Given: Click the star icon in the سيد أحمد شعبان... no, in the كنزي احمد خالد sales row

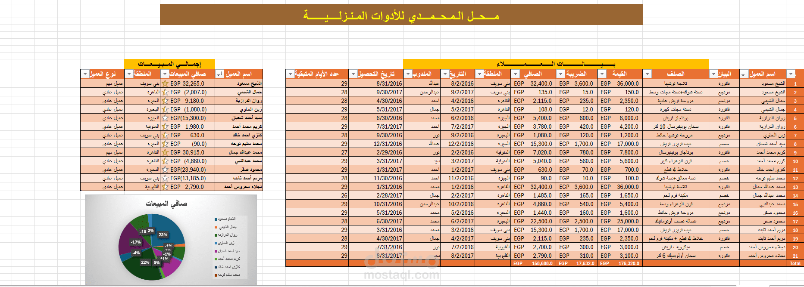Looking at the screenshot, I should pyautogui.click(x=165, y=135).
